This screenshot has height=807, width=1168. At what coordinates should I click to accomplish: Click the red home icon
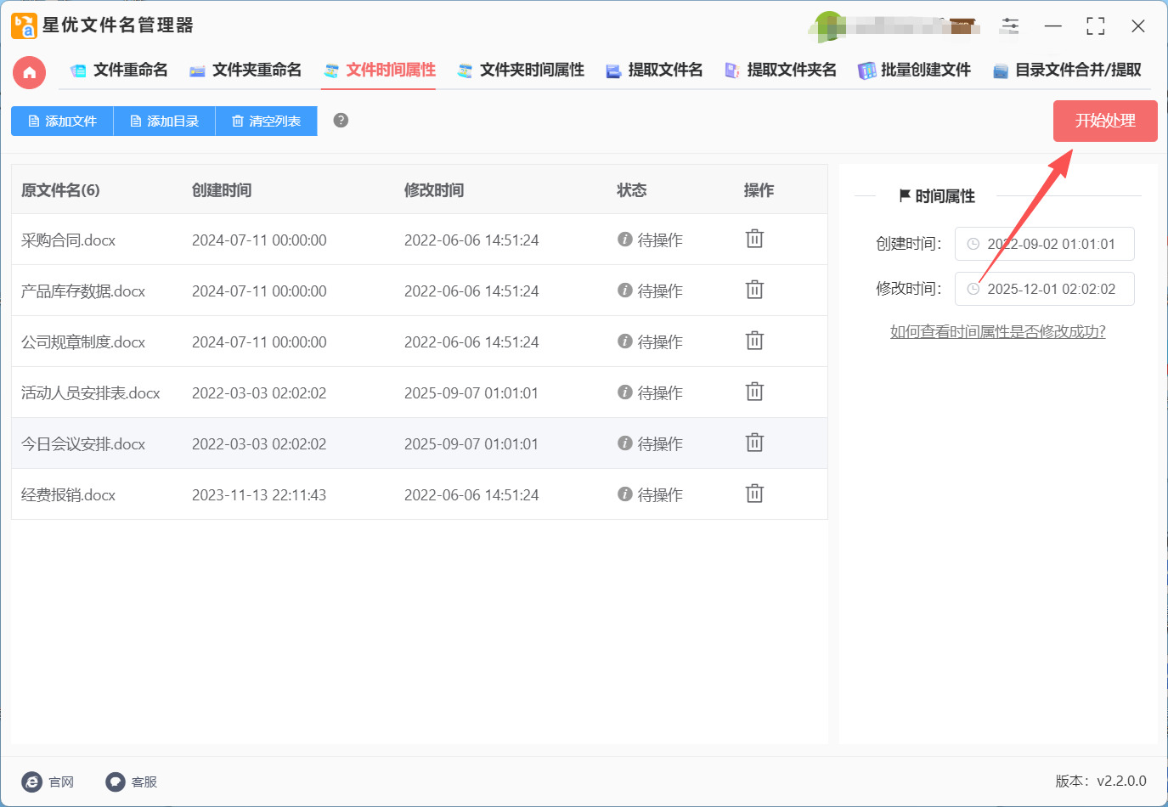pyautogui.click(x=29, y=72)
